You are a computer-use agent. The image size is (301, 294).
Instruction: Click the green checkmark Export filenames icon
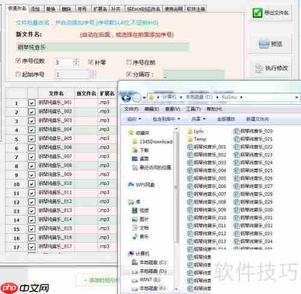tap(258, 13)
